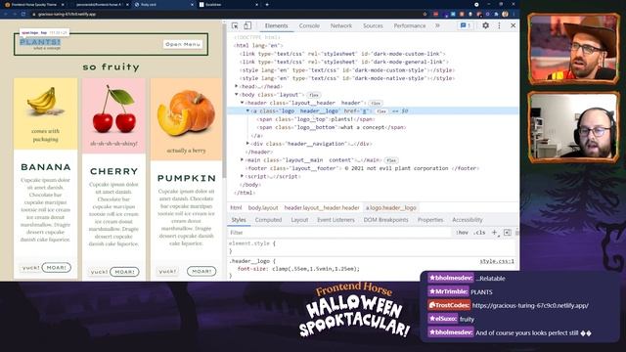Open the DOM Breakpoints tab
The width and height of the screenshot is (626, 352).
point(385,220)
